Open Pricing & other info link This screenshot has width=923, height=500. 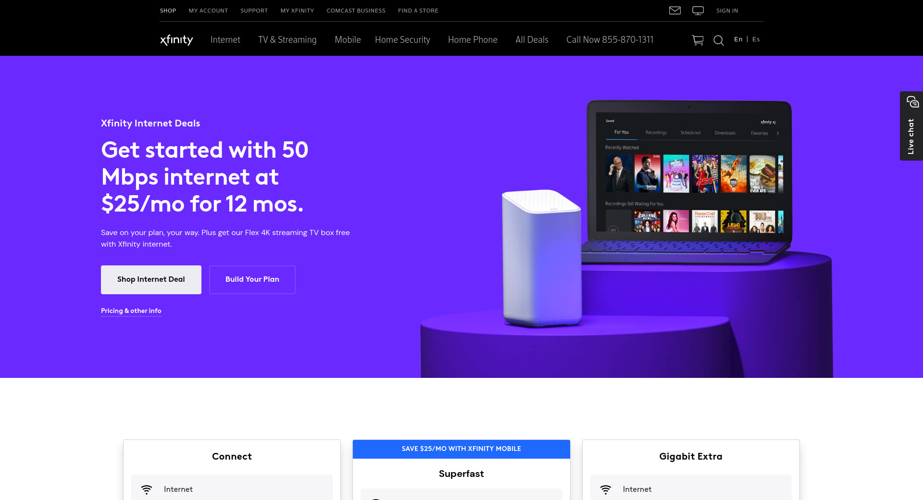click(x=131, y=311)
